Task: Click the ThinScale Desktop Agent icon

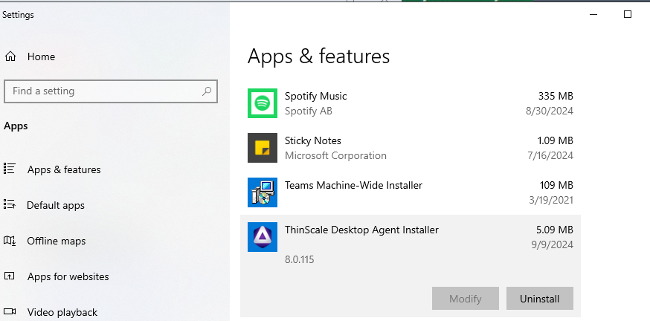Action: pyautogui.click(x=263, y=237)
